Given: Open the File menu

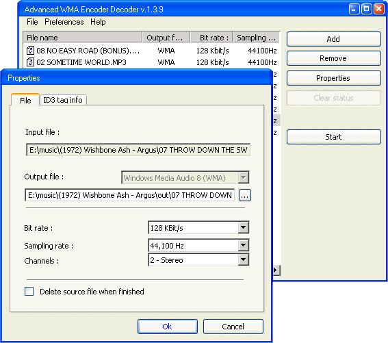Looking at the screenshot, I should [32, 22].
